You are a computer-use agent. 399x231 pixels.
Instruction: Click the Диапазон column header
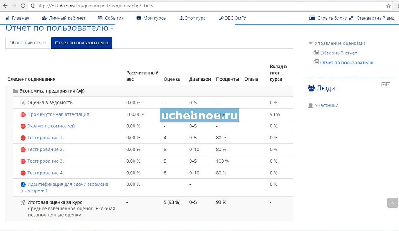pos(200,79)
